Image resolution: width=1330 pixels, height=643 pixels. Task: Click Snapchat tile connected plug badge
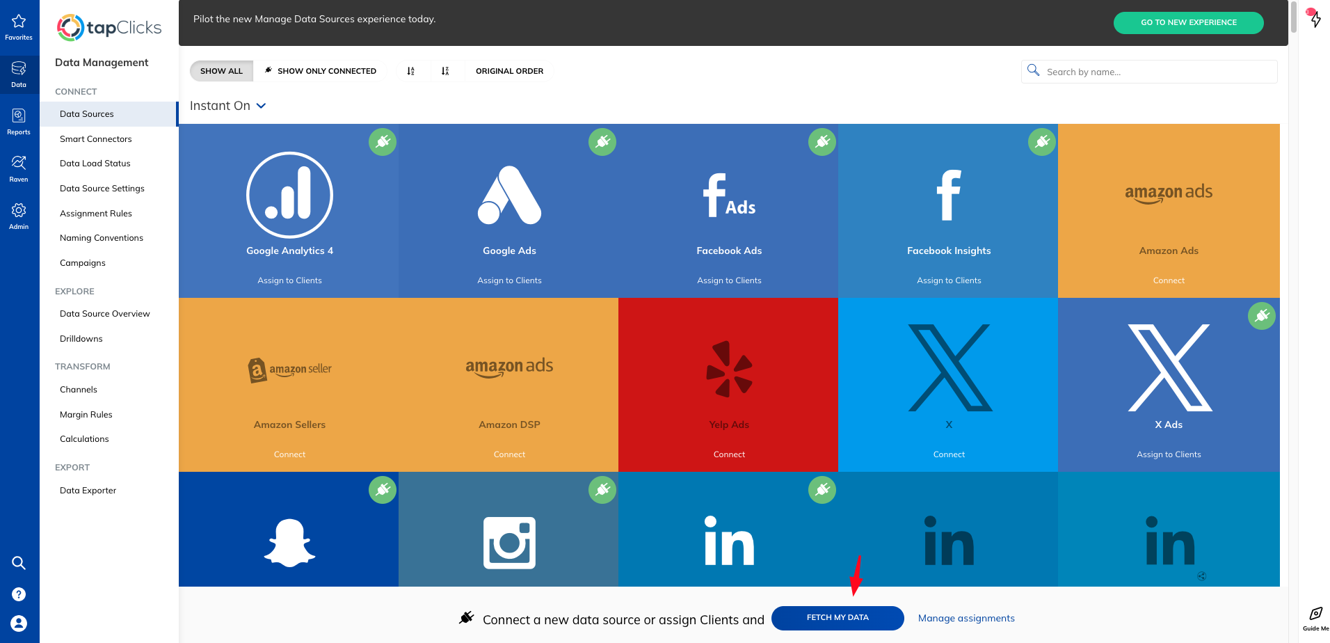click(x=383, y=490)
